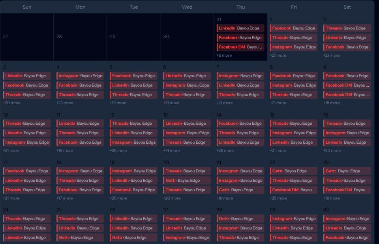379x244 pixels.
Task: Expand +26 more on day 14
Action: 225,151
